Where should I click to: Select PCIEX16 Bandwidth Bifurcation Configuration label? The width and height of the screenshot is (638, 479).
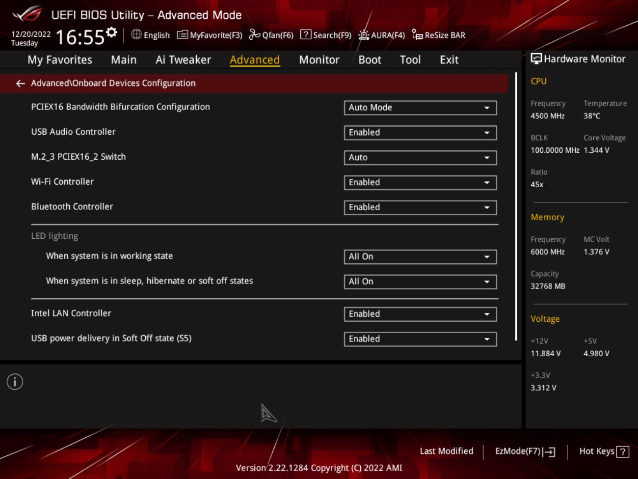coord(120,107)
